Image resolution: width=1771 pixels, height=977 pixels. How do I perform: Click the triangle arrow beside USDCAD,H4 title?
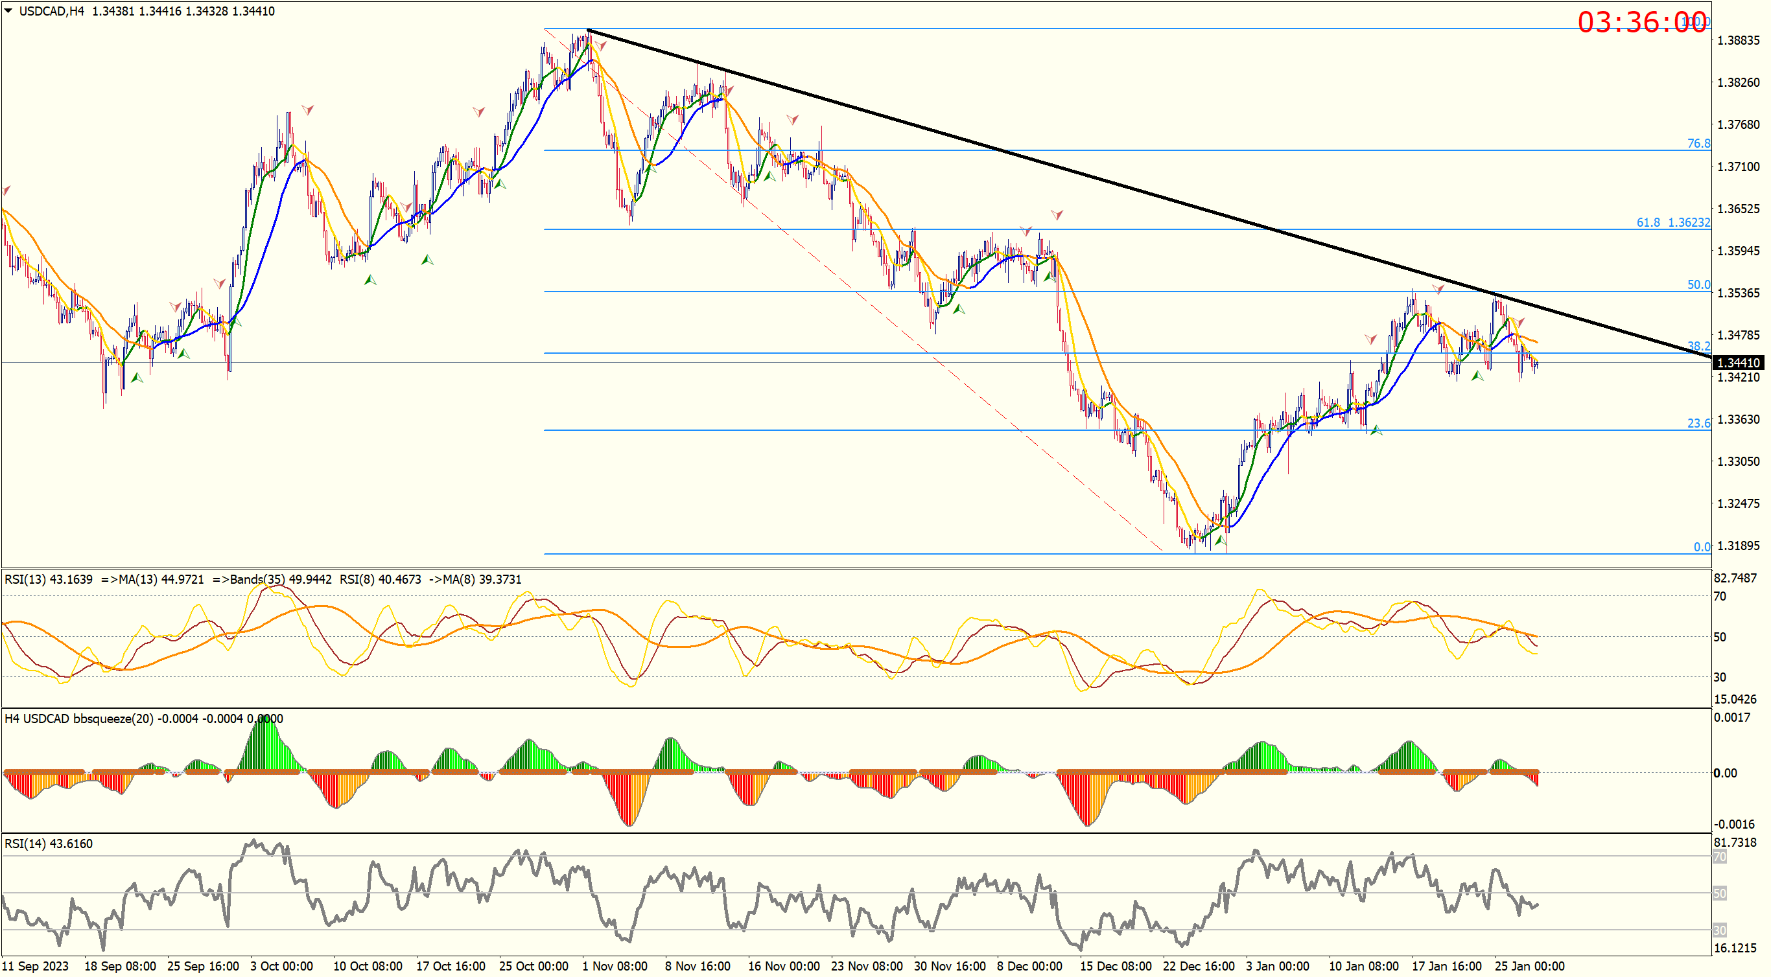click(x=8, y=10)
